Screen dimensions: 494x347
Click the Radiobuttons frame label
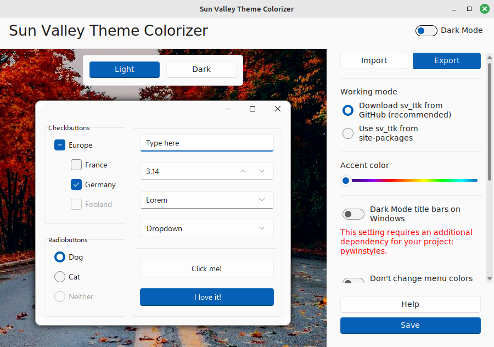pyautogui.click(x=68, y=240)
